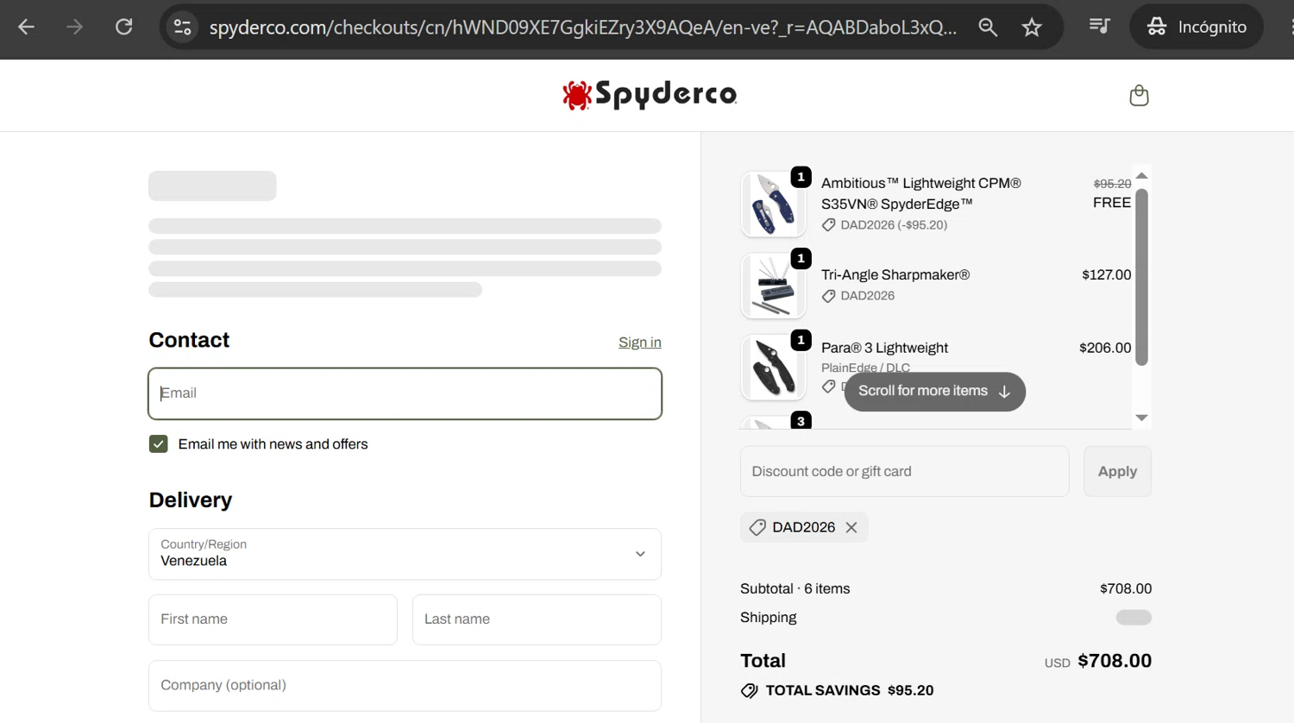Click the total amount $708.00 next to USD
The height and width of the screenshot is (723, 1294).
tap(1115, 661)
